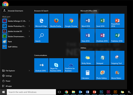Launch Notepad tile

click(103, 58)
